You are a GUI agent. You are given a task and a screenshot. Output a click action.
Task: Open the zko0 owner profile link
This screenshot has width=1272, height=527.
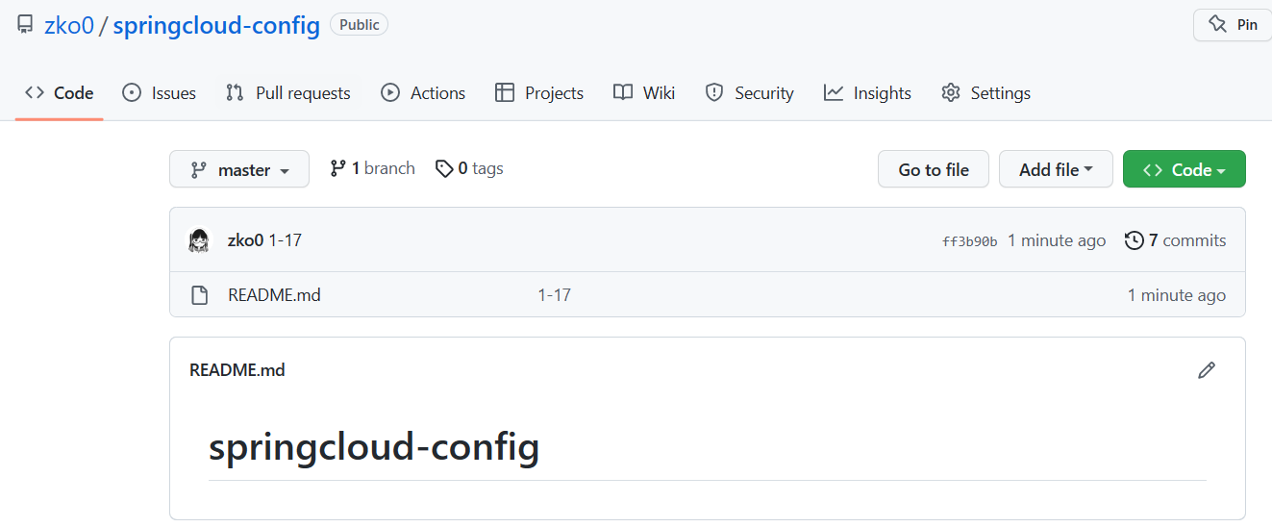click(69, 25)
